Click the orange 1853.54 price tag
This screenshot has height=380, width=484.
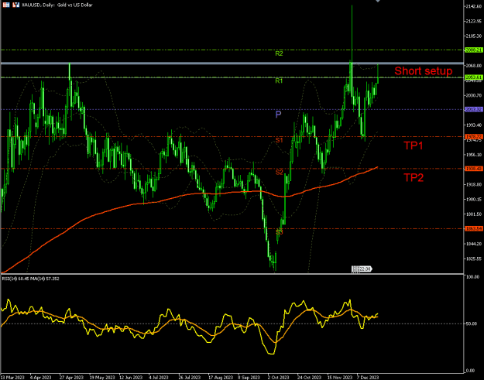tap(474, 228)
